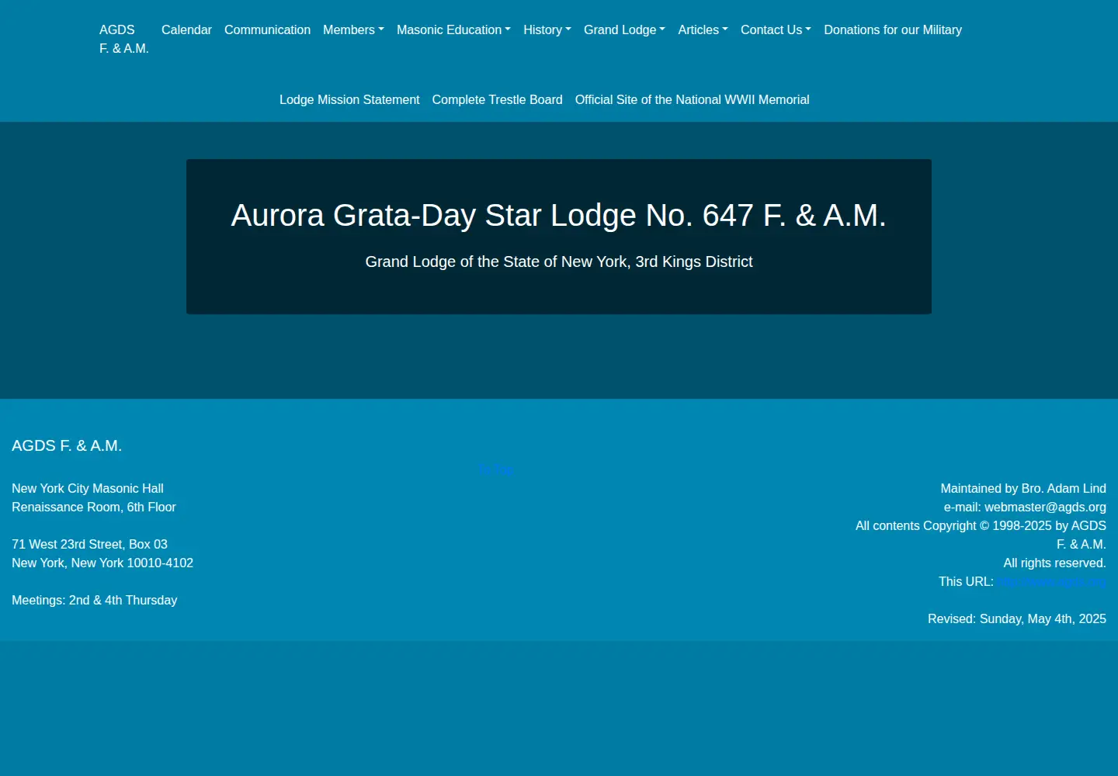This screenshot has width=1118, height=776.
Task: Click the Copyright 1998-2025 notice
Action: pyautogui.click(x=981, y=535)
